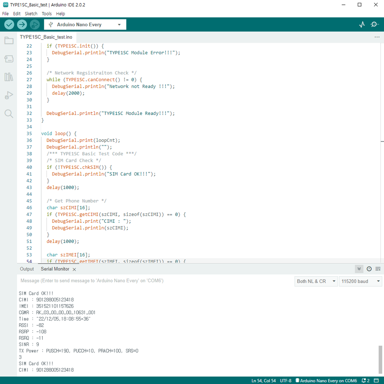Click line number 47 in the gutter
The height and width of the screenshot is (384, 384).
coord(29,214)
